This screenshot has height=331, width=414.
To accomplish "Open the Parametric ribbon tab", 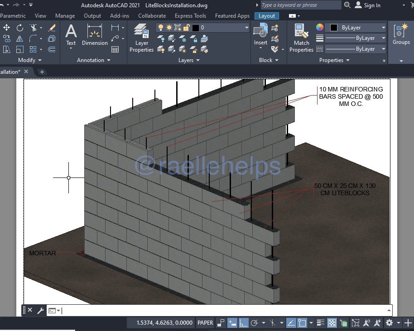I will (x=13, y=16).
